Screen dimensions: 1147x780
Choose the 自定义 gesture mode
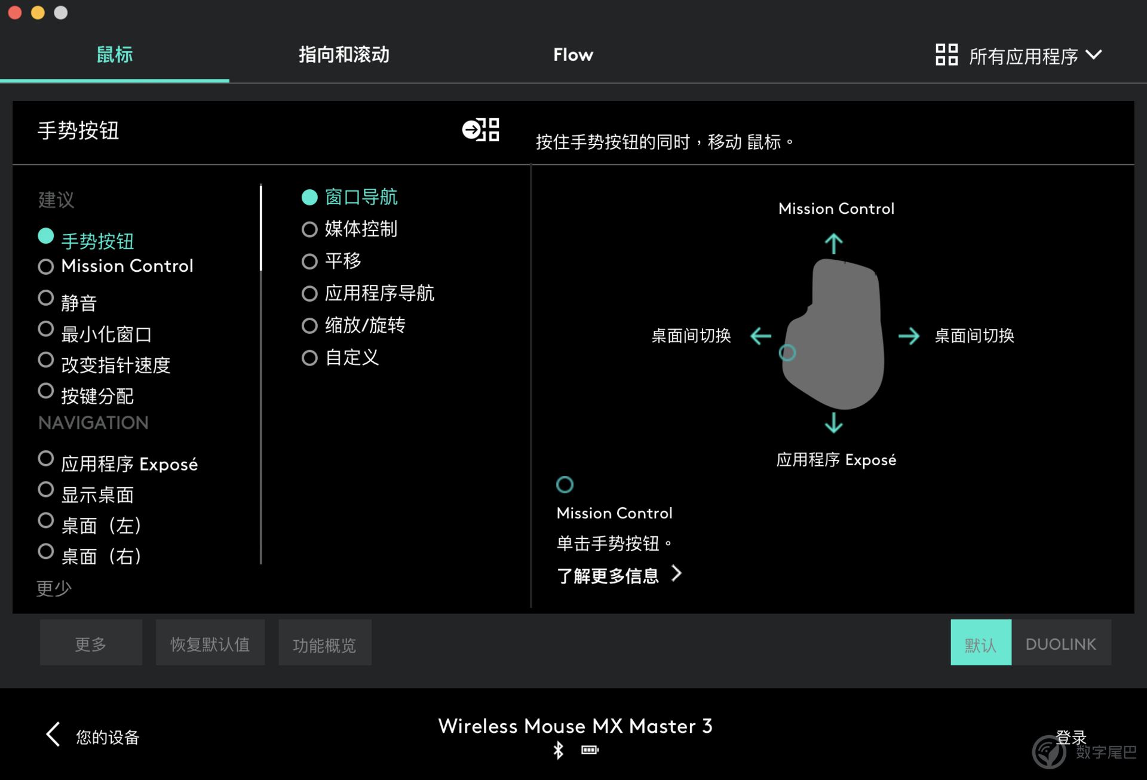pos(341,358)
